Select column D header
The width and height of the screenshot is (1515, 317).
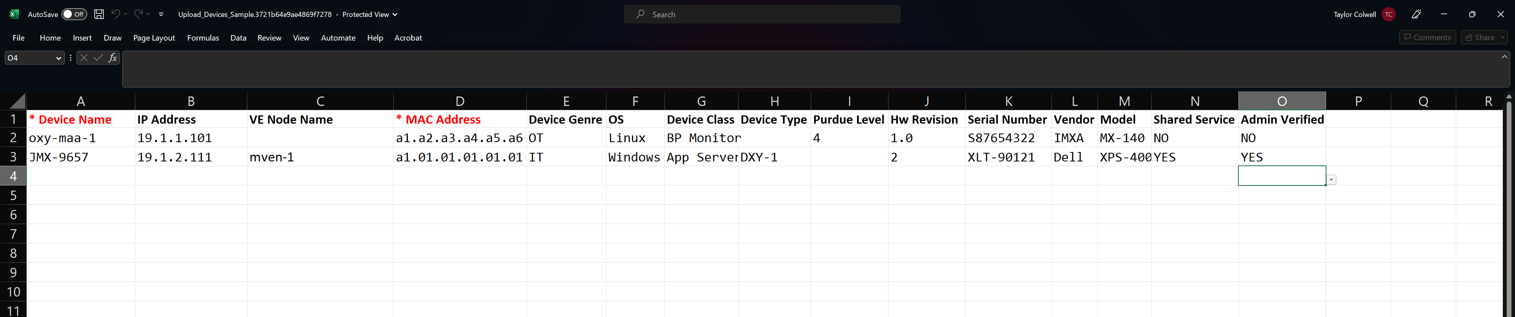(x=460, y=101)
